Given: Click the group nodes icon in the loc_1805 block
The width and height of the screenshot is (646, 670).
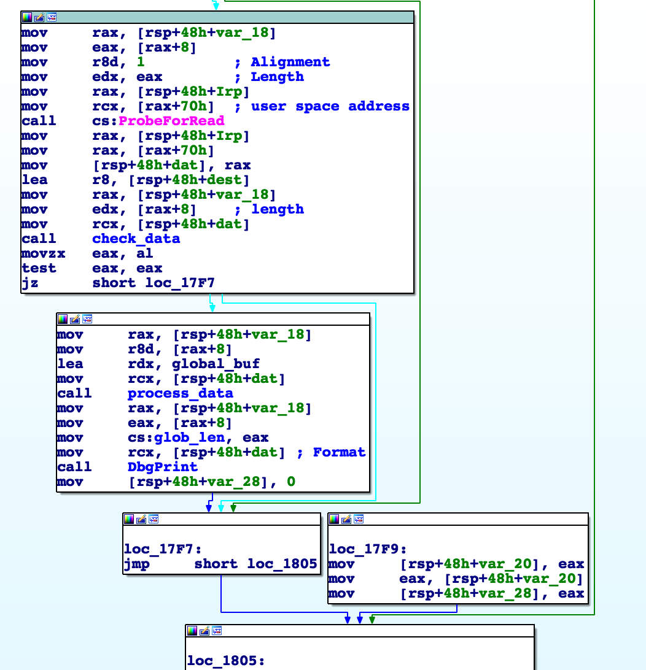Looking at the screenshot, I should (x=216, y=631).
